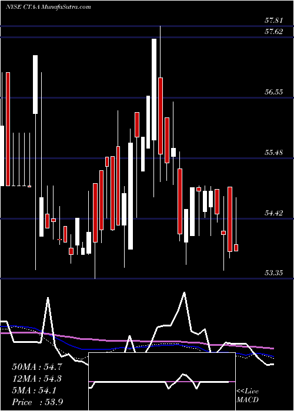Click the last red candlestick on the right
Image resolution: width=294 pixels, height=411 pixels.
tap(236, 248)
